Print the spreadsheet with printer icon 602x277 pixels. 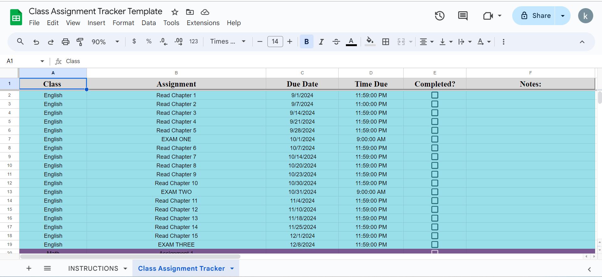click(x=65, y=42)
